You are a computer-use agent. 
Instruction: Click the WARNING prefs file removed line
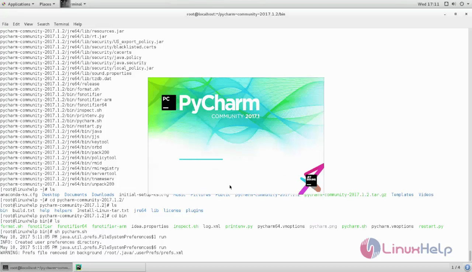[92, 253]
